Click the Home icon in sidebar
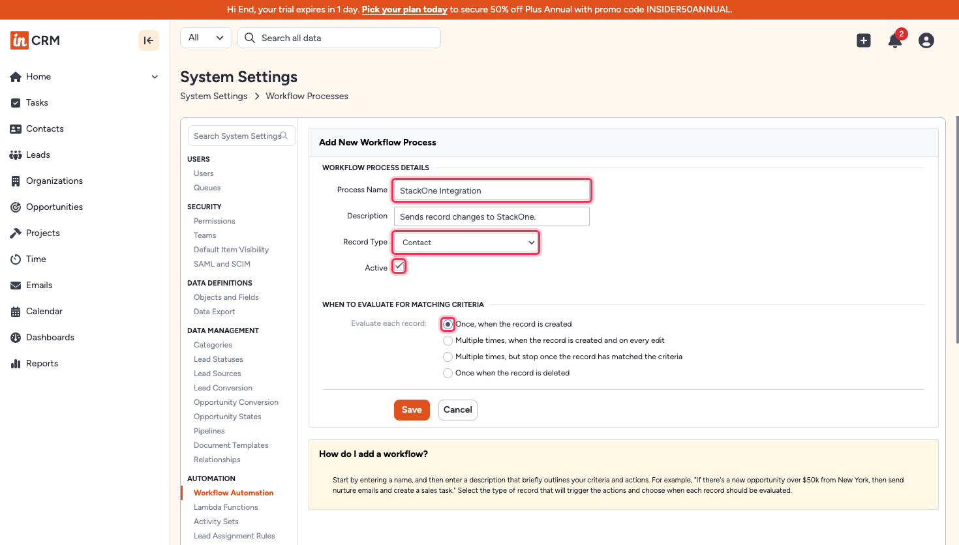Viewport: 959px width, 545px height. coord(16,77)
